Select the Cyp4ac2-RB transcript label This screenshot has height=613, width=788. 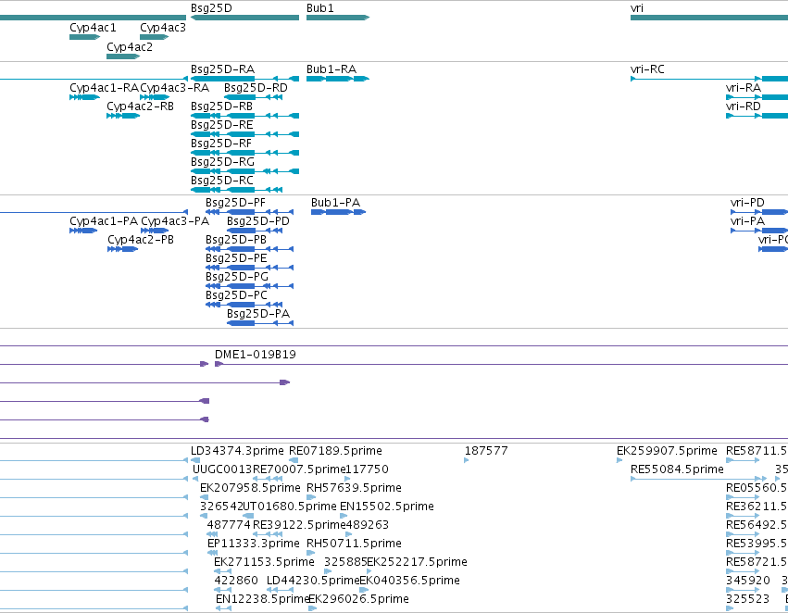click(140, 106)
